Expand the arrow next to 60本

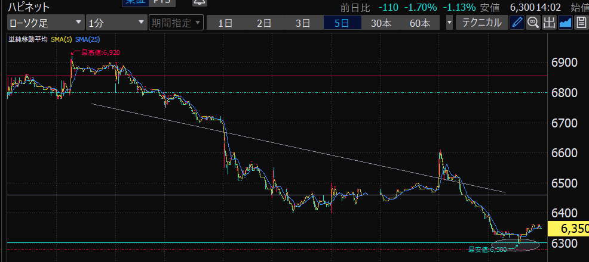[449, 23]
